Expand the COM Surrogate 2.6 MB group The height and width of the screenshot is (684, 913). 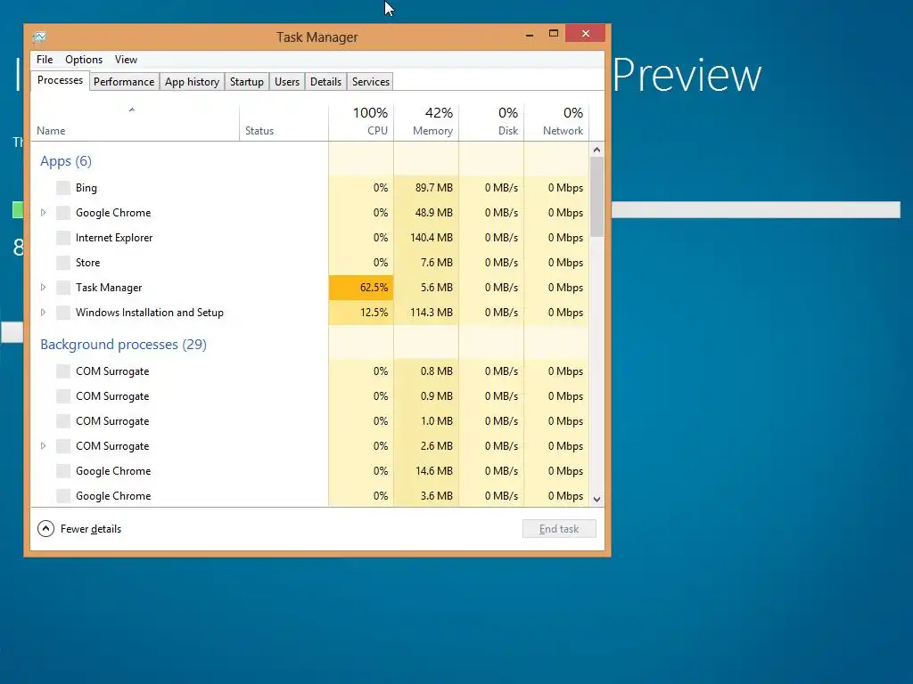[43, 446]
